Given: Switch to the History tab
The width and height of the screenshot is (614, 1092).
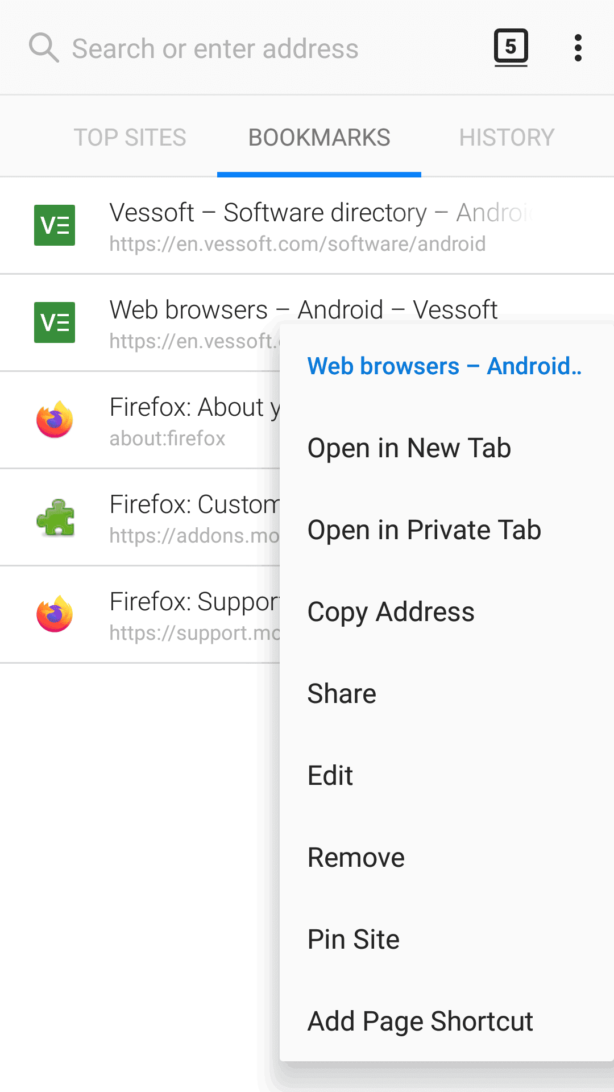Looking at the screenshot, I should 507,137.
